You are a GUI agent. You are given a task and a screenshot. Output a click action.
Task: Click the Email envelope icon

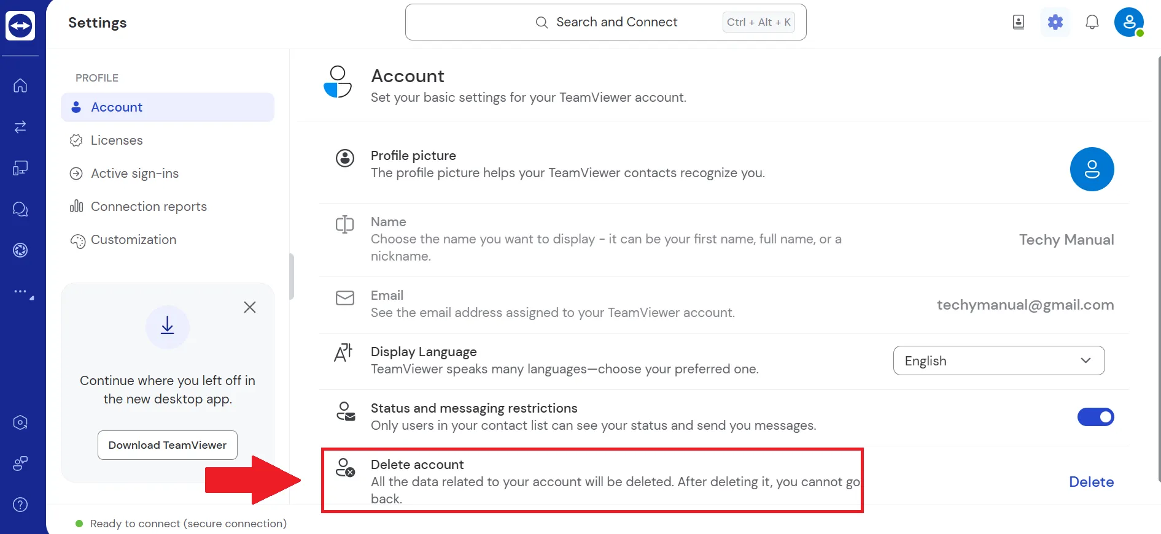(345, 298)
